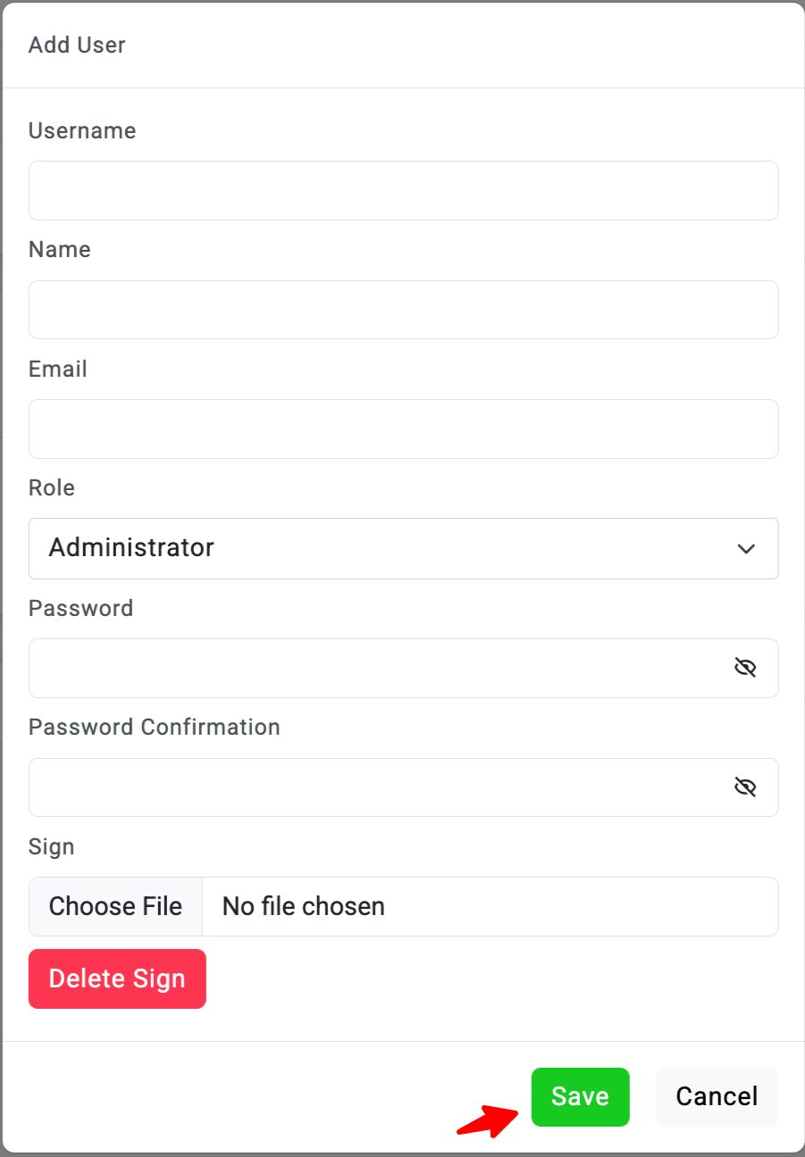
Task: Click the Add User dialog title
Action: 77,45
